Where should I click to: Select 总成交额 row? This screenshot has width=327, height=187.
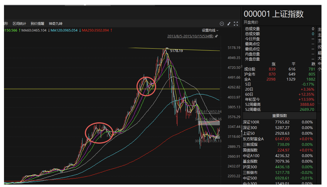(280, 34)
